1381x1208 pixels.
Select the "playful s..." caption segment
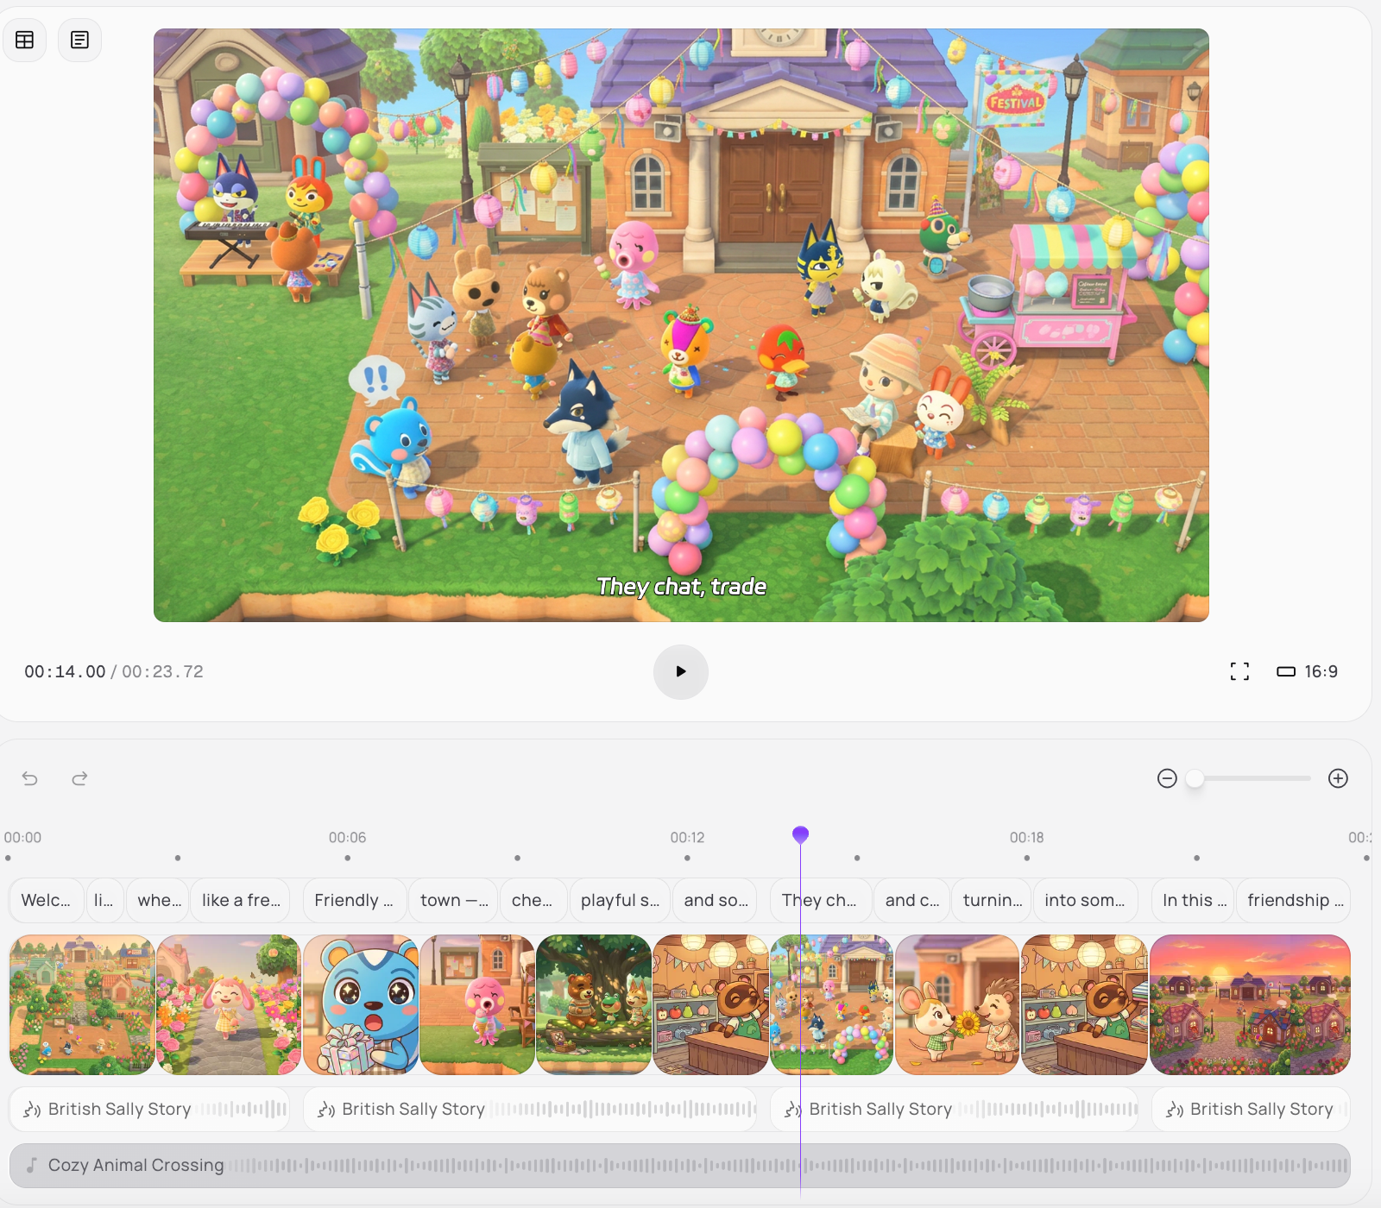[620, 900]
